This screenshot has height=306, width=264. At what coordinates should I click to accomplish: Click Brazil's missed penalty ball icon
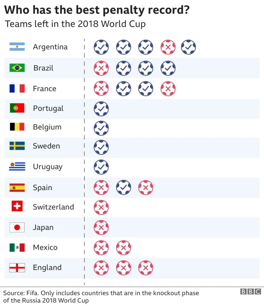point(101,68)
